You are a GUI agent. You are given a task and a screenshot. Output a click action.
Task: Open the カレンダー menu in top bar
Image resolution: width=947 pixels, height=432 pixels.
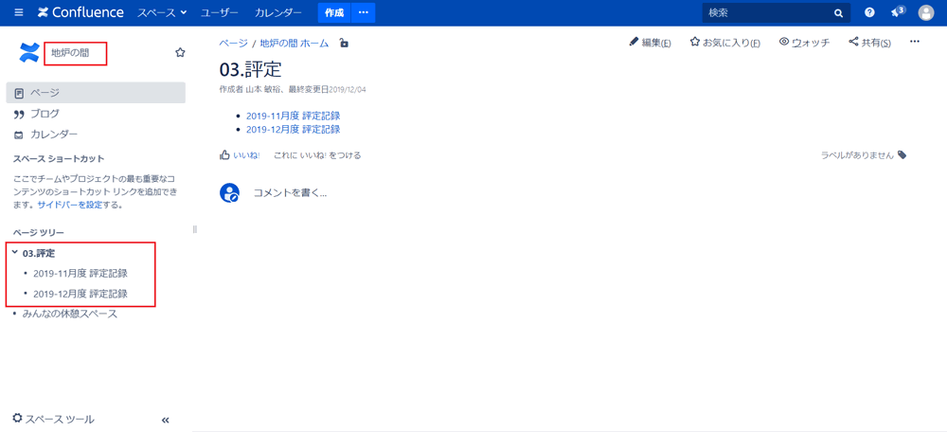(277, 13)
